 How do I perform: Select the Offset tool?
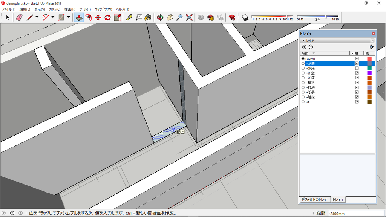[88, 17]
